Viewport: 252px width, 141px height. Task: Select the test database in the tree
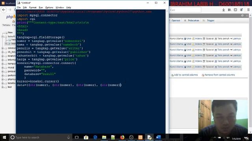9,87
